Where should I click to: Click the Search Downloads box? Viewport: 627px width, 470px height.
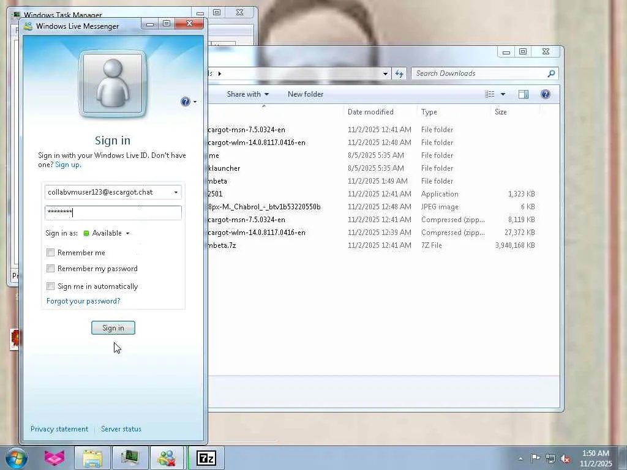click(480, 73)
